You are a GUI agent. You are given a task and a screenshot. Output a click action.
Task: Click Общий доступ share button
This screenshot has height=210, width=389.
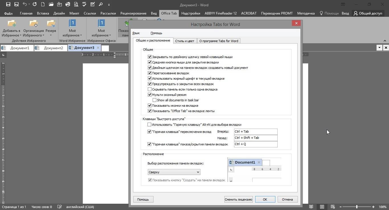click(x=368, y=13)
